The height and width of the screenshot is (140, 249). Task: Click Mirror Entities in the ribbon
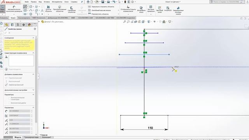coord(101,7)
